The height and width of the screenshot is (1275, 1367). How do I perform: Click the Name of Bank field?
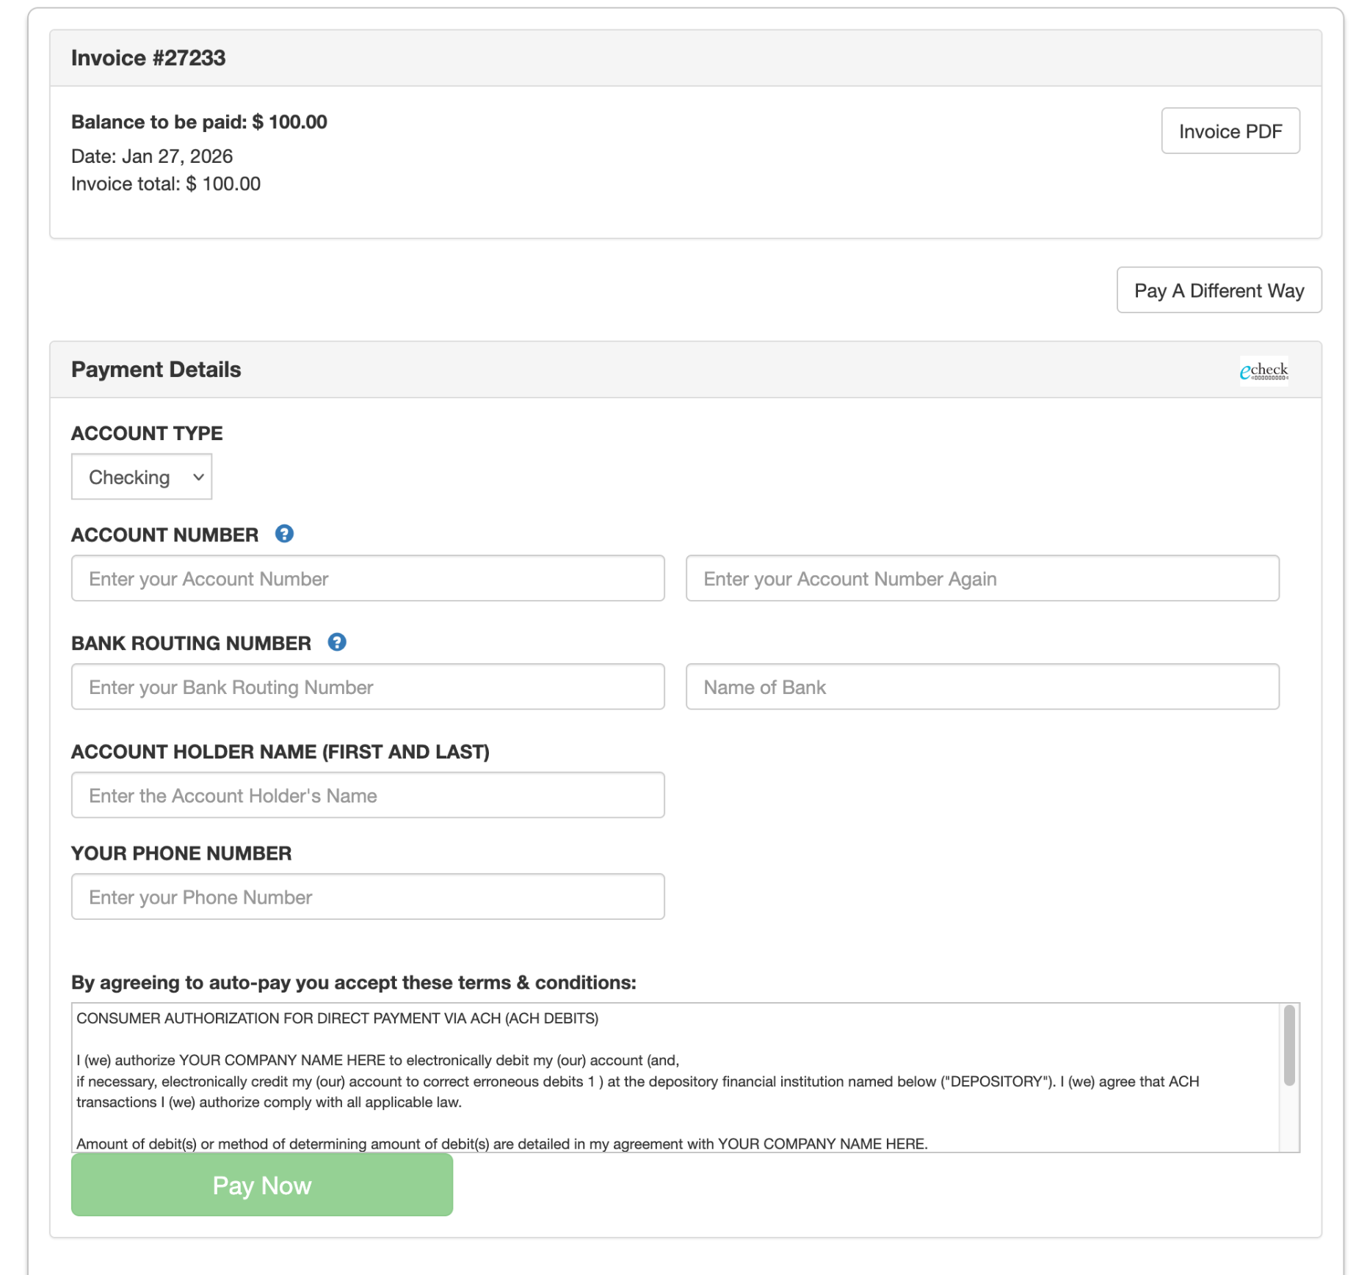click(x=982, y=687)
